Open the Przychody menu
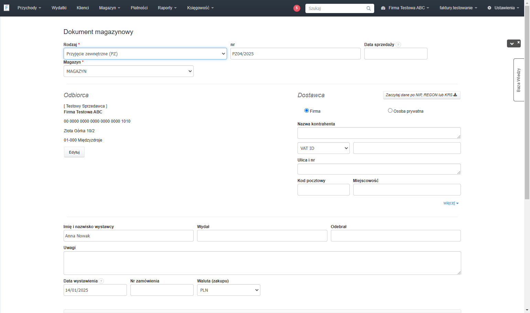The height and width of the screenshot is (313, 530). (29, 8)
